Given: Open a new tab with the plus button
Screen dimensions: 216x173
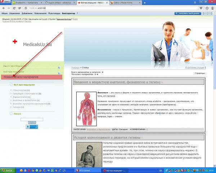Looking at the screenshot, I should pyautogui.click(x=145, y=3).
